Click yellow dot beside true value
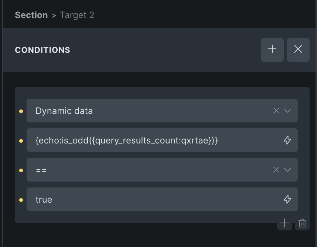 [21, 200]
